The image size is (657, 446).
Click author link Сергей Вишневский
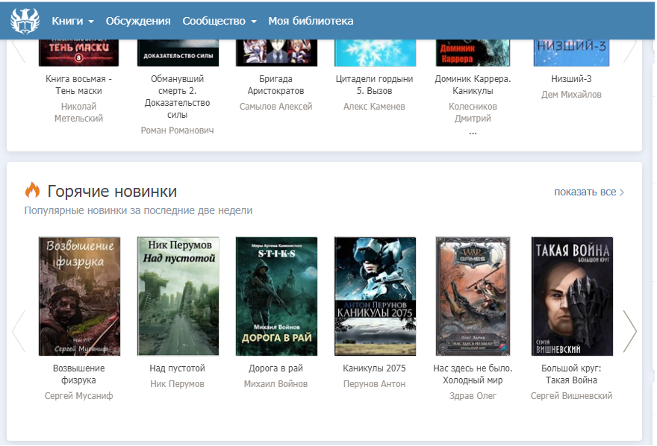571,396
